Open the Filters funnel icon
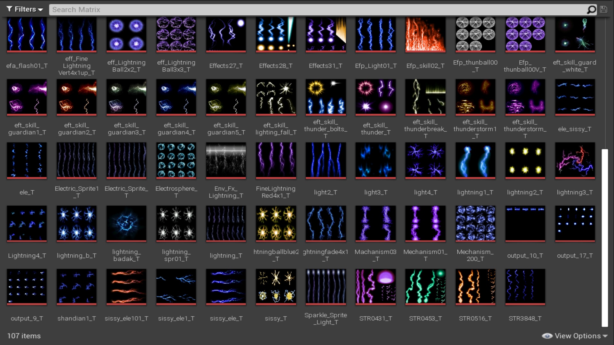Viewport: 614px width, 345px height. 9,9
